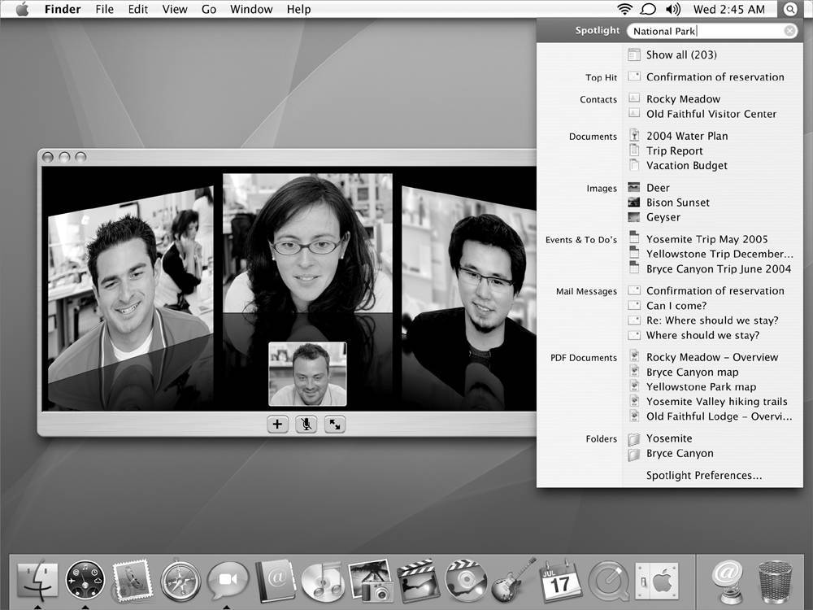Open the Apple menu
813x610 pixels.
click(x=22, y=9)
